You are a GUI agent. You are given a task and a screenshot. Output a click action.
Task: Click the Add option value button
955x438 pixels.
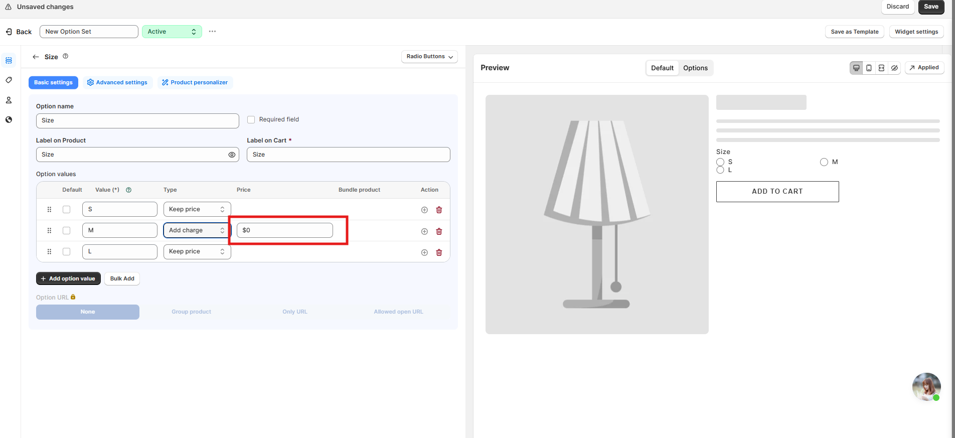click(68, 278)
